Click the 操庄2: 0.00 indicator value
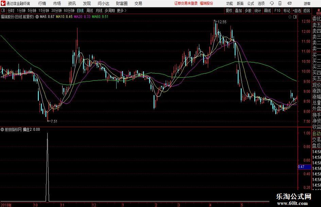The image size is (321, 207). click(31, 130)
